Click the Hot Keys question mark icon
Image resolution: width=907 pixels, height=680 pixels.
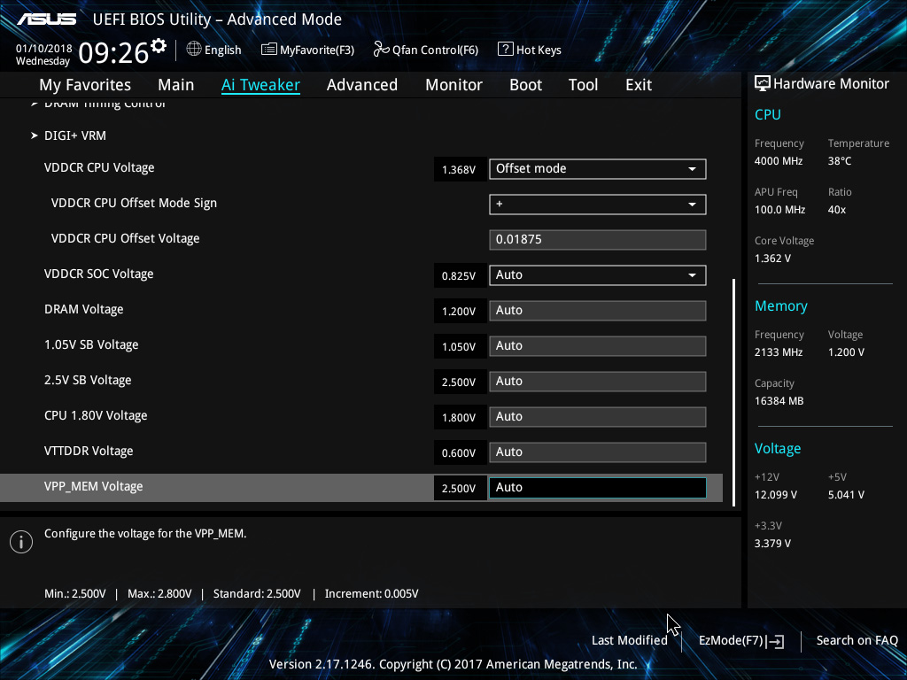505,50
